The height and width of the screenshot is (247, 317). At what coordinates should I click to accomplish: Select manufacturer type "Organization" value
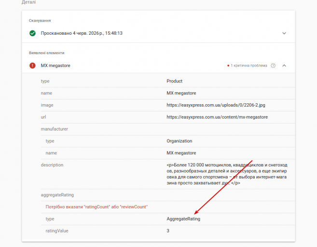point(179,141)
